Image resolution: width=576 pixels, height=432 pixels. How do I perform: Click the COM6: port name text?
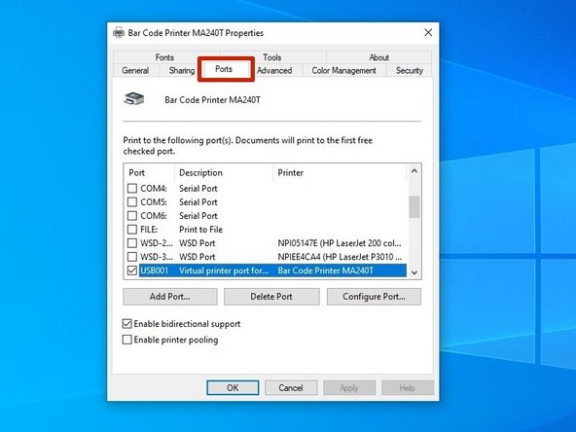[x=154, y=216]
